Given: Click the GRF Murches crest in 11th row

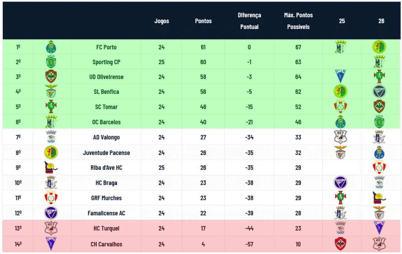Looking at the screenshot, I should point(51,198).
